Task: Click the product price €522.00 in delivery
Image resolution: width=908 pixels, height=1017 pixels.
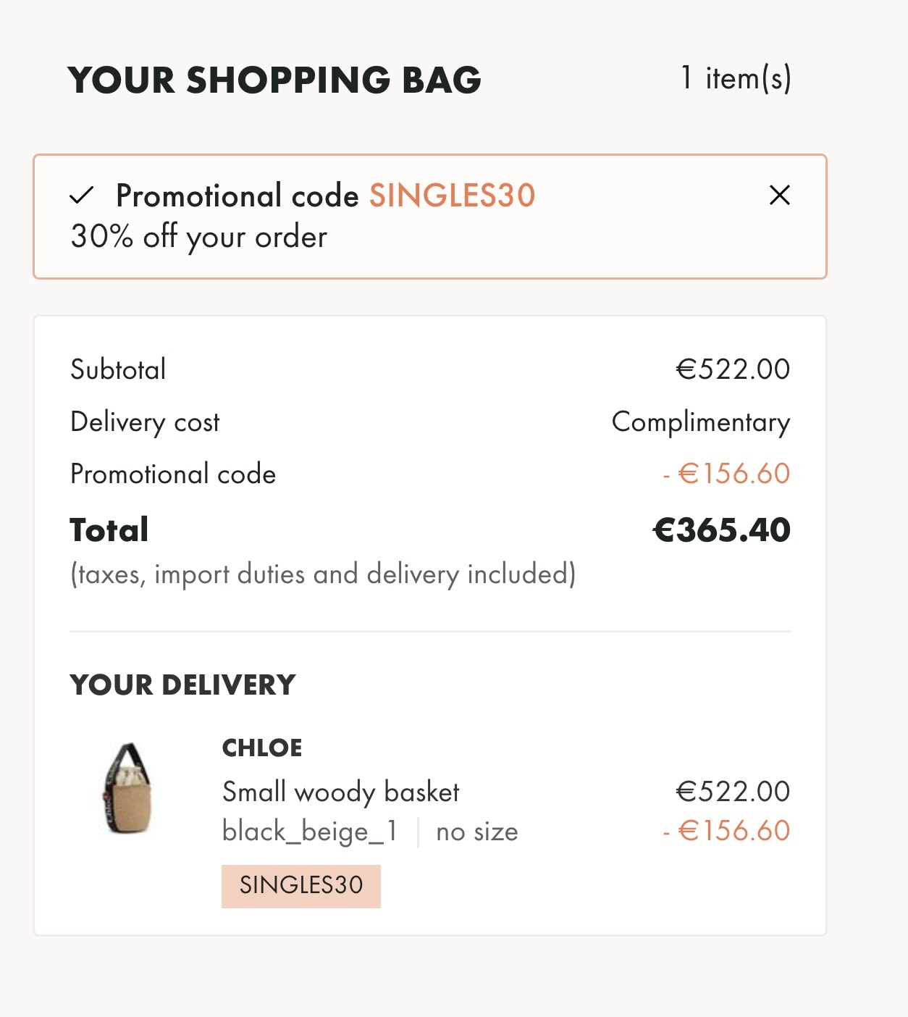Action: [733, 792]
